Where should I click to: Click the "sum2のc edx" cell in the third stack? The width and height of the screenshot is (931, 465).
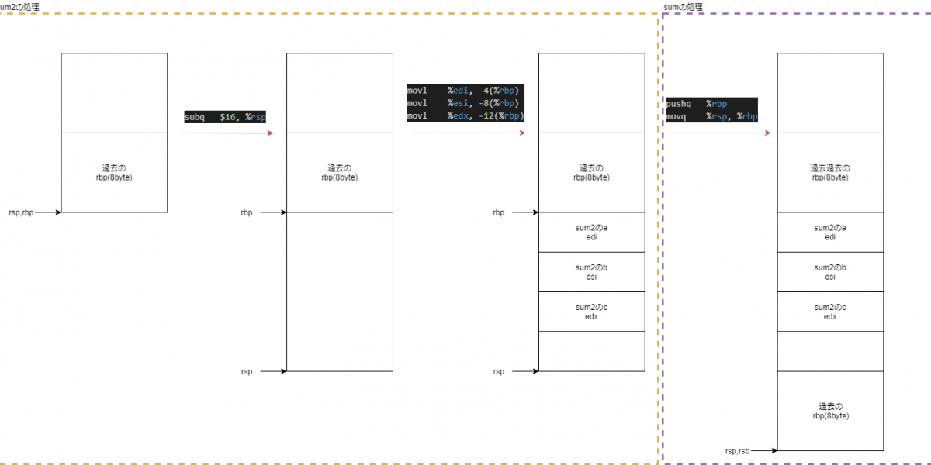click(x=591, y=312)
